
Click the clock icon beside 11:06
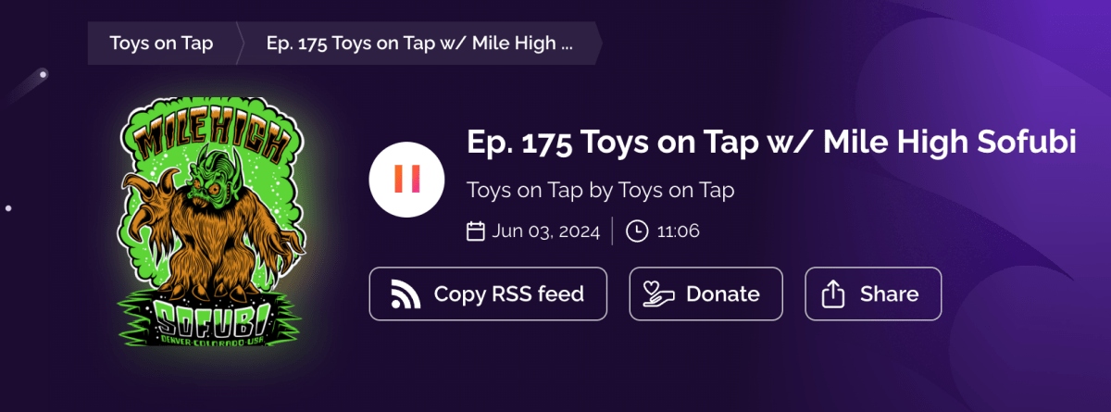(637, 231)
